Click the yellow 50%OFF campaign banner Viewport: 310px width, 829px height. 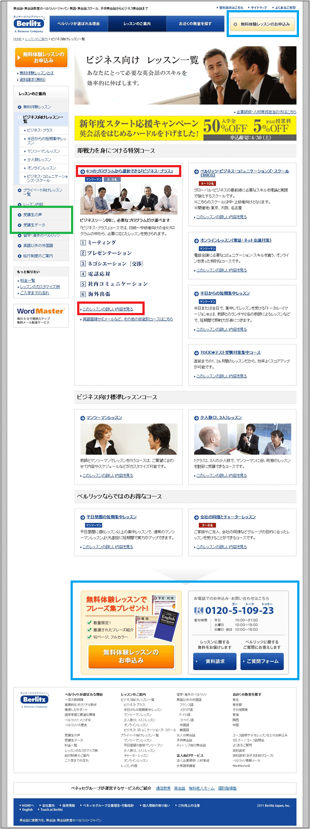coord(185,128)
